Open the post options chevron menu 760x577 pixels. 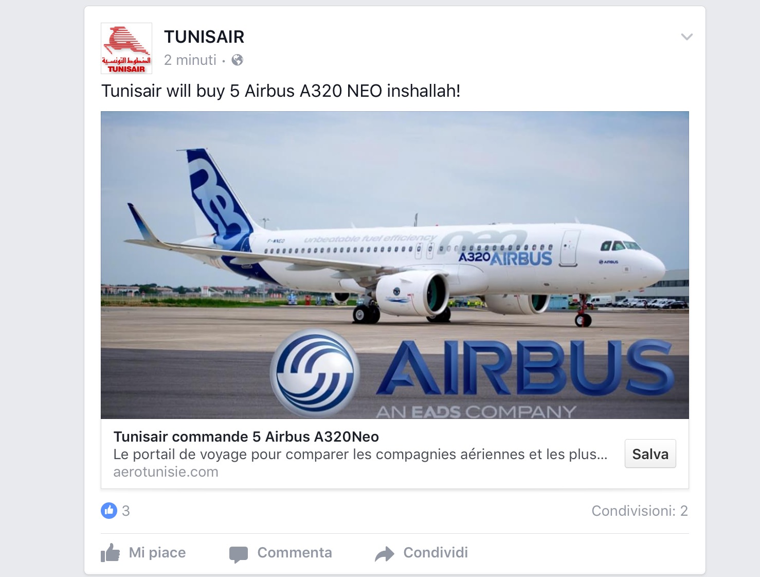(x=686, y=37)
